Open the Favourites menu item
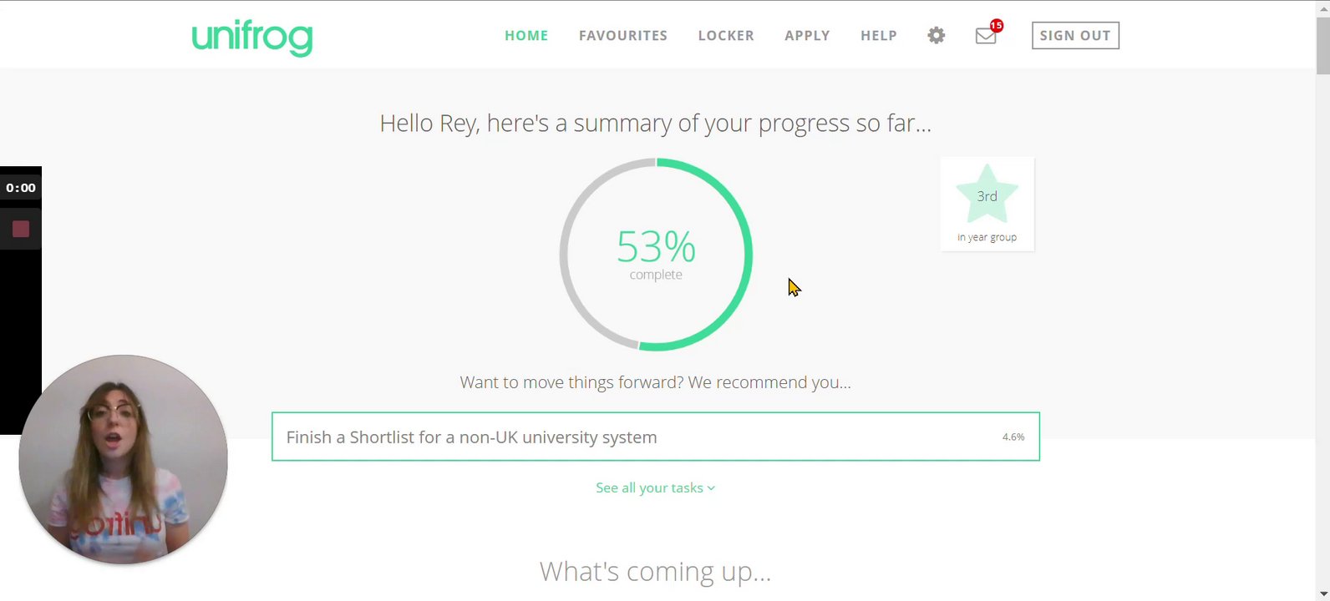 coord(623,36)
